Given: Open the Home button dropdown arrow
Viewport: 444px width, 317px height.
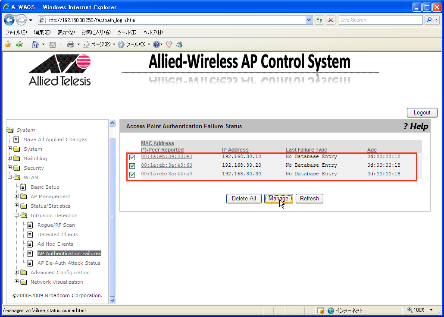Looking at the screenshot, I should (x=44, y=44).
